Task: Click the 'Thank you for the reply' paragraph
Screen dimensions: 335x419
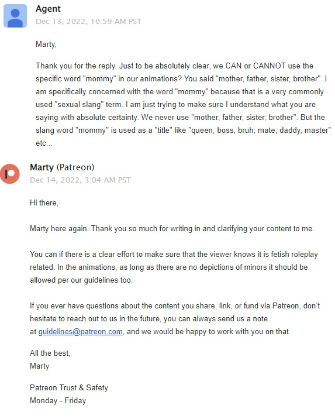Action: point(183,105)
